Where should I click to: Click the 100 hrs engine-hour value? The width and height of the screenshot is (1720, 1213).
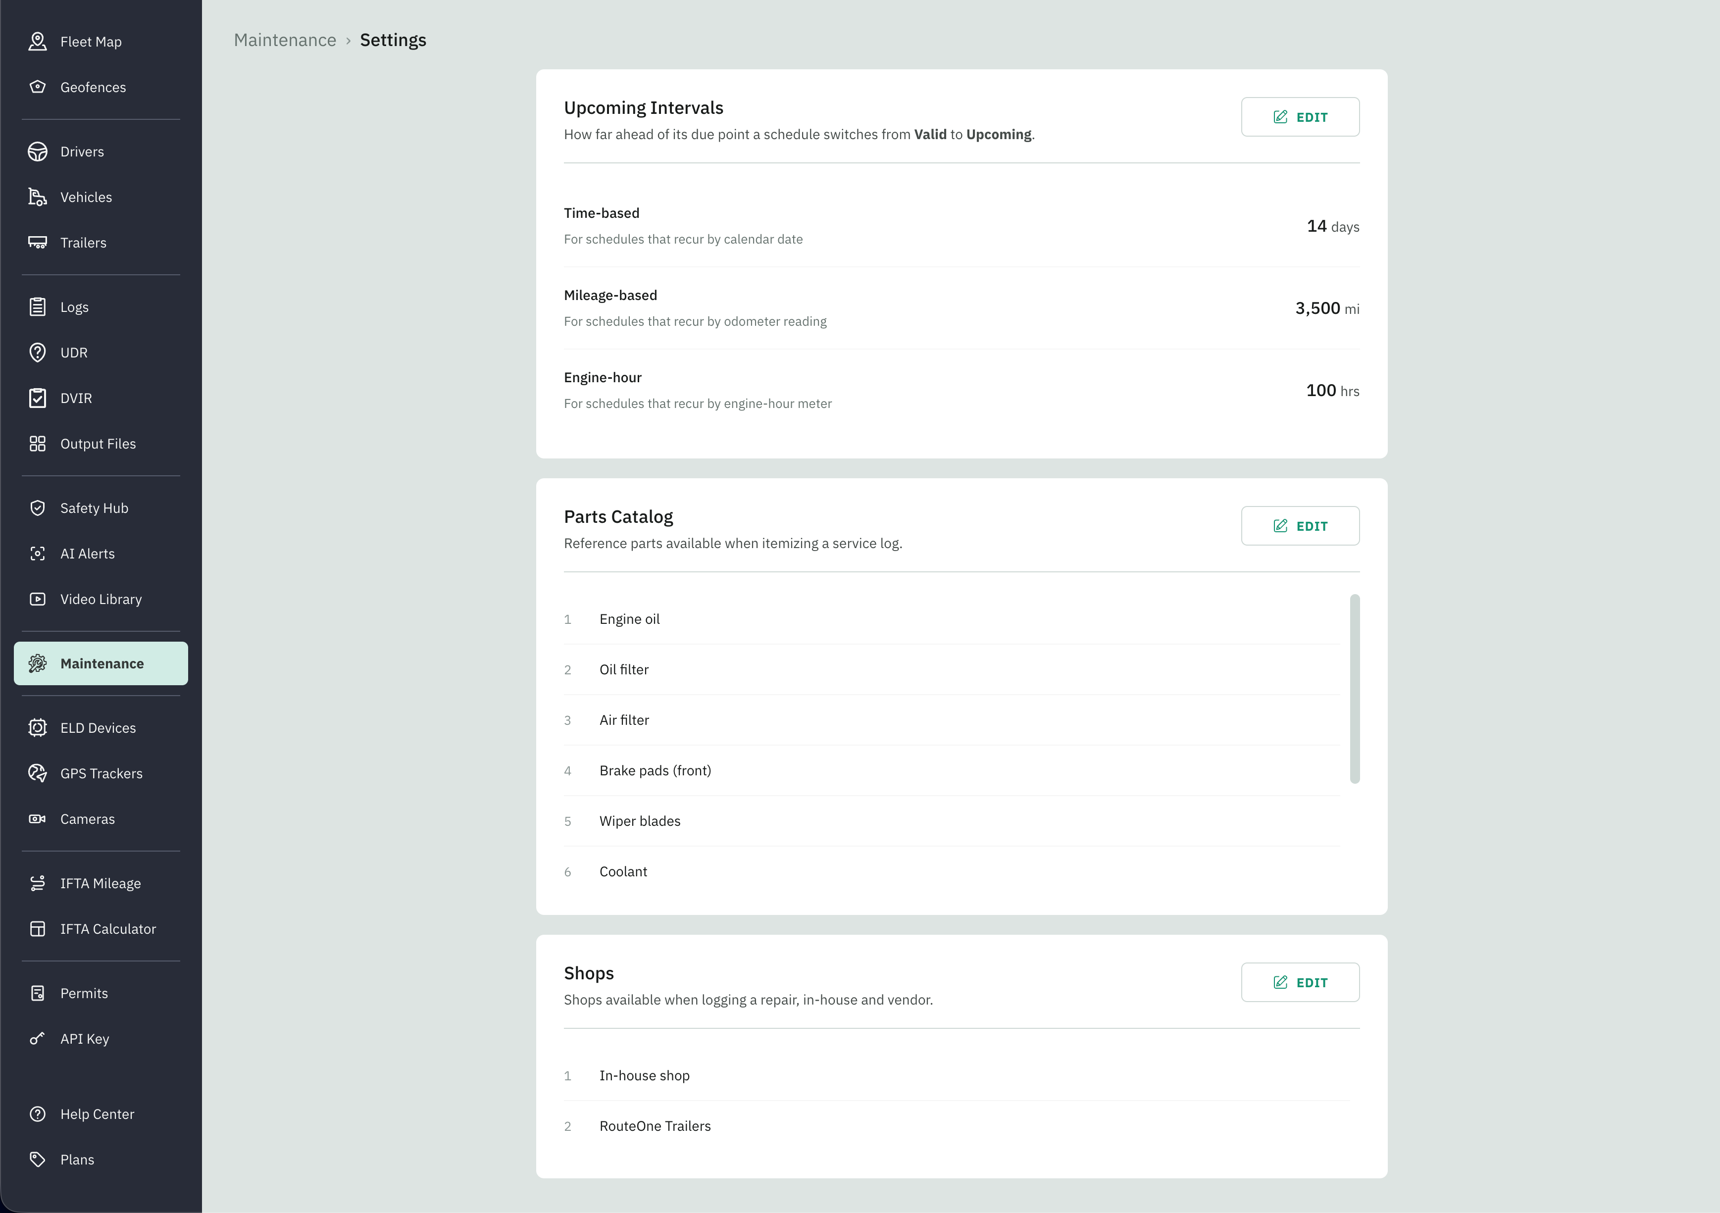coord(1332,390)
